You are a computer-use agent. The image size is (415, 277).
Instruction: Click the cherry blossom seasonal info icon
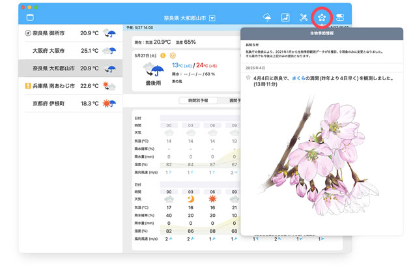[x=322, y=18]
